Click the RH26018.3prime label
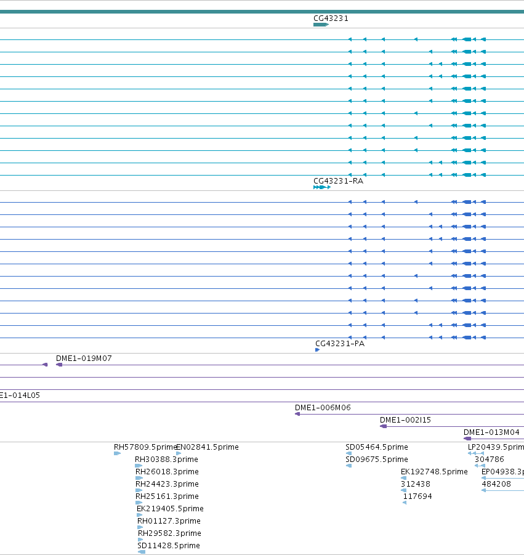 167,472
